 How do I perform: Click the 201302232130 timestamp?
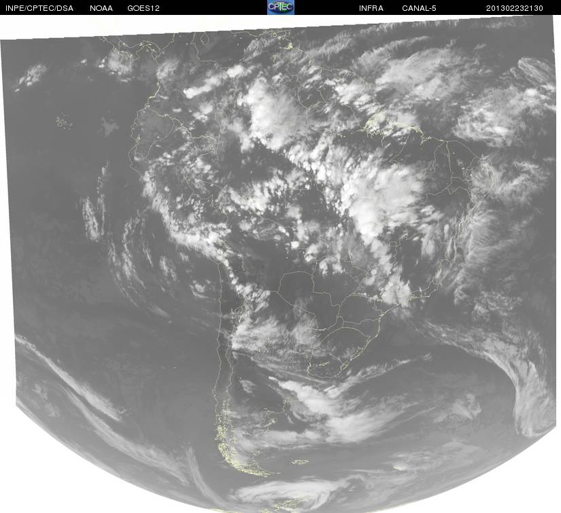click(515, 8)
